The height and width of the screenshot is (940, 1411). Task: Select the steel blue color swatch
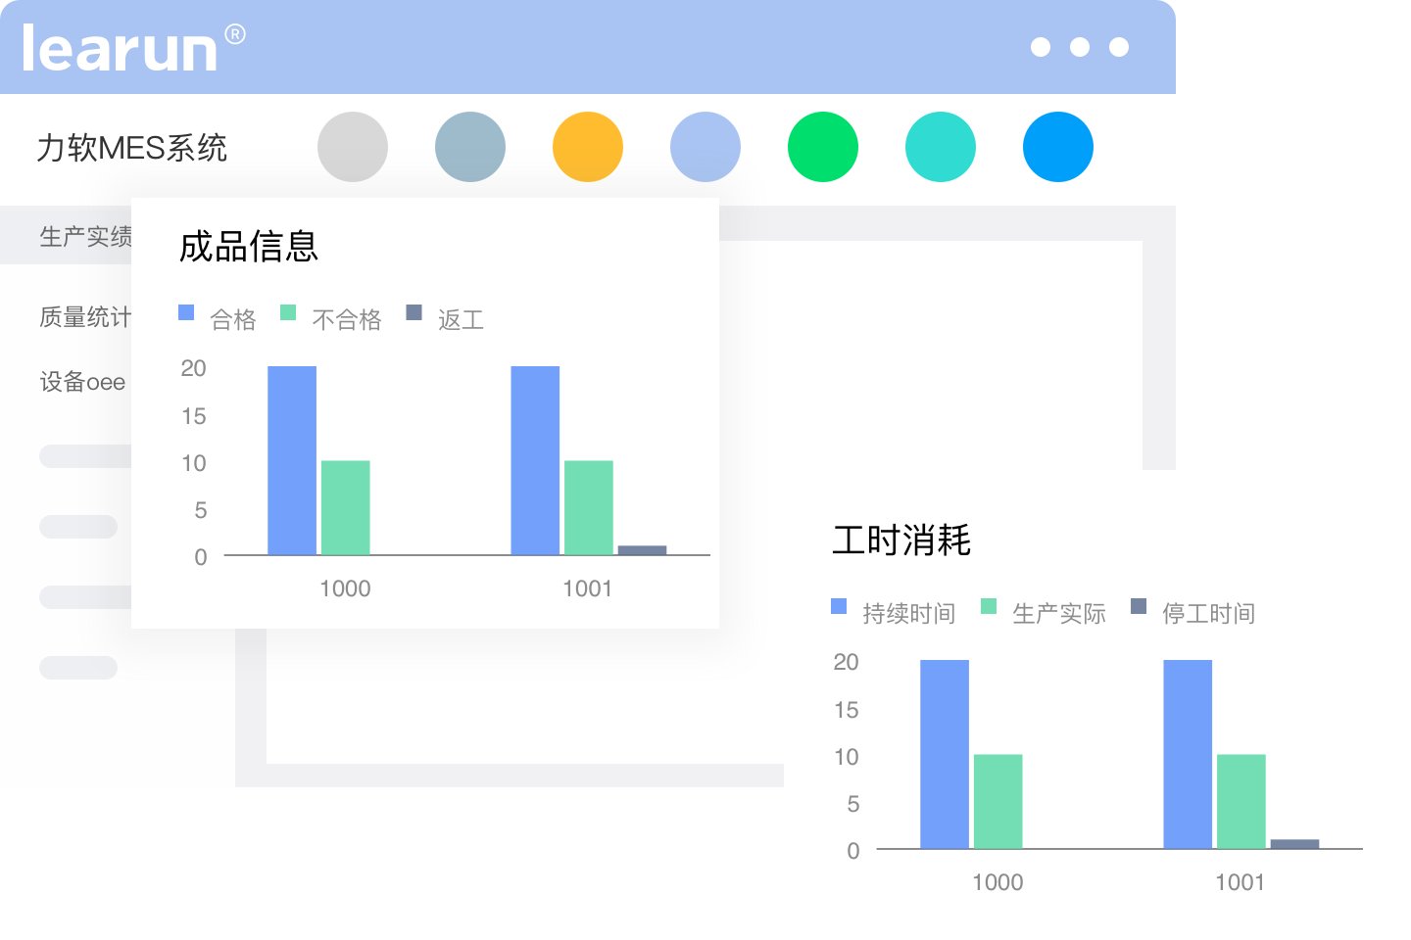(x=470, y=146)
